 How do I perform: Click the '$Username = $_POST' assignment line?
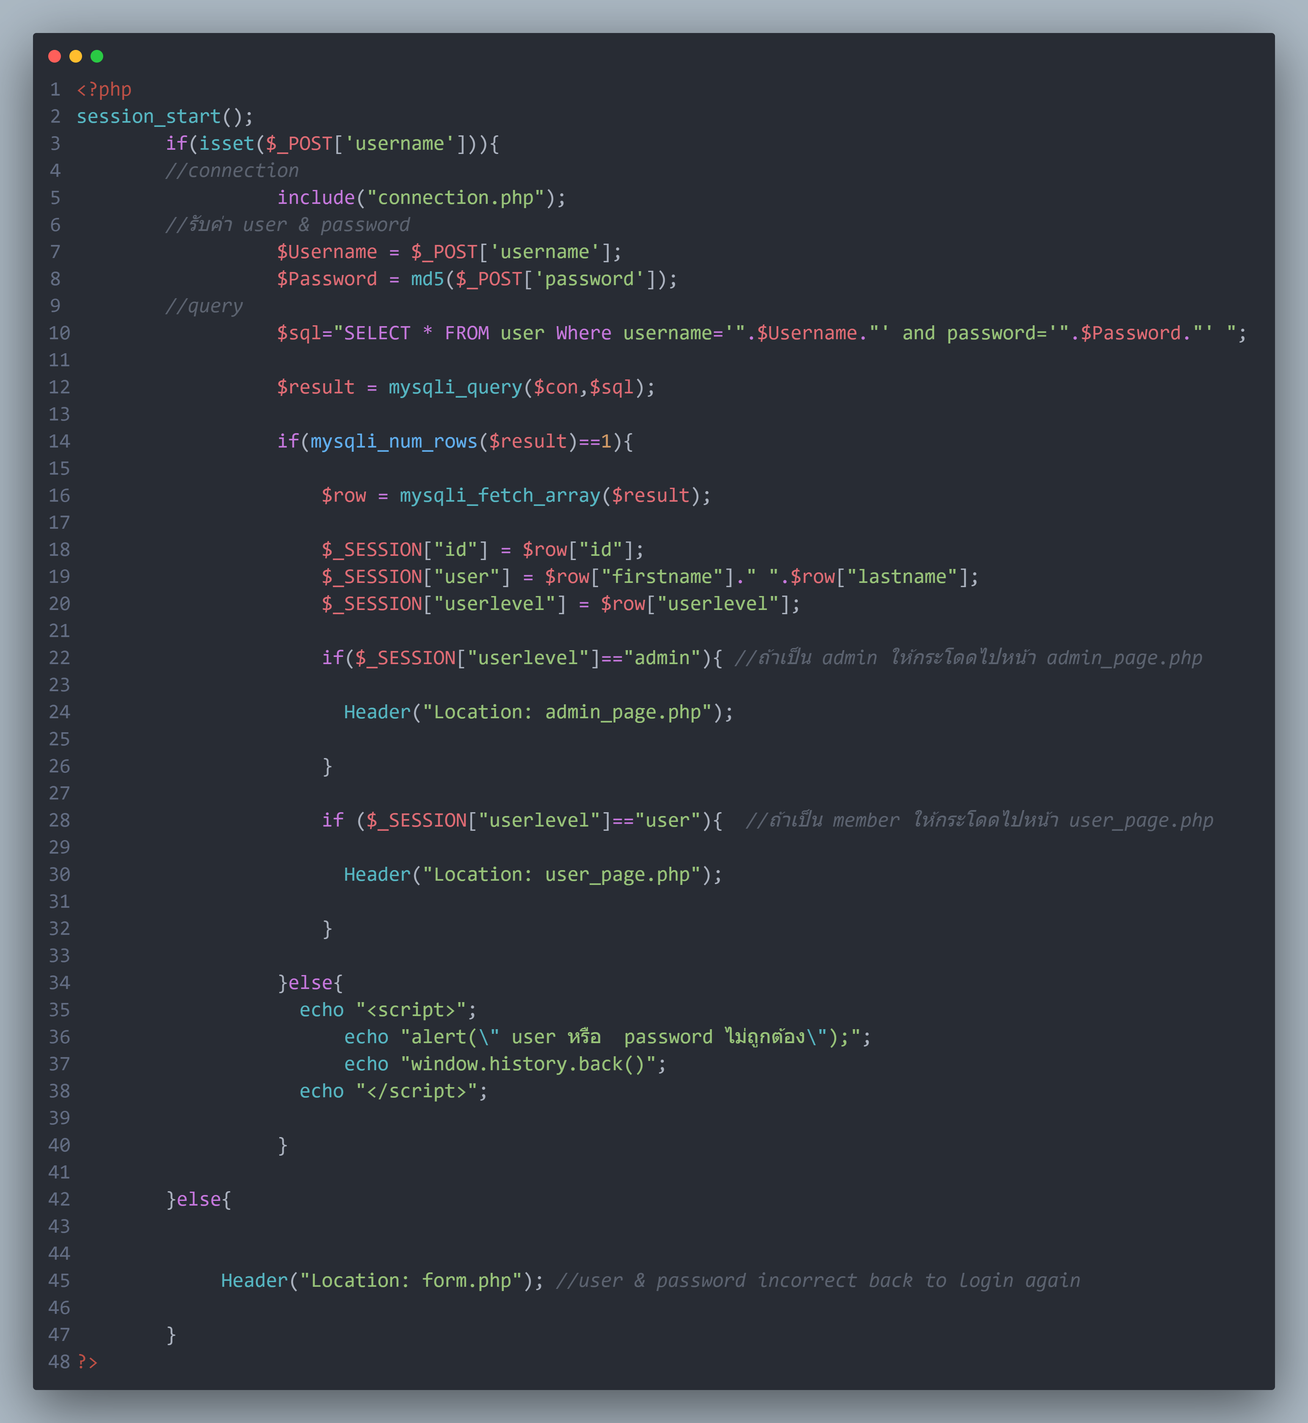(449, 252)
